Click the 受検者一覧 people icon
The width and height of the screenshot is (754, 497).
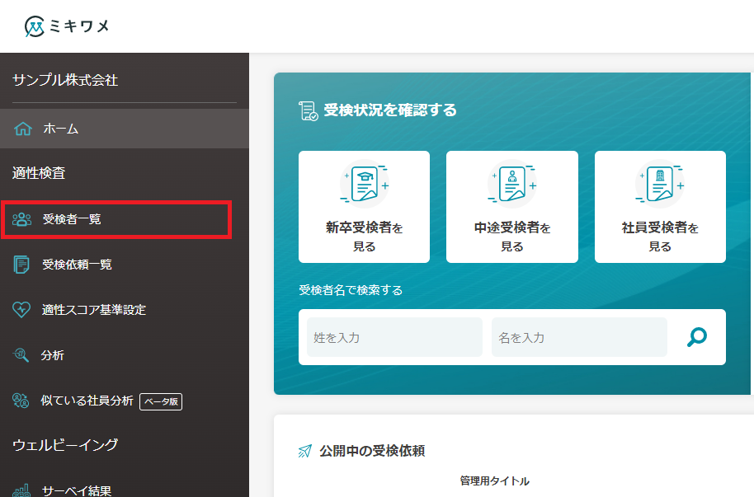(22, 219)
